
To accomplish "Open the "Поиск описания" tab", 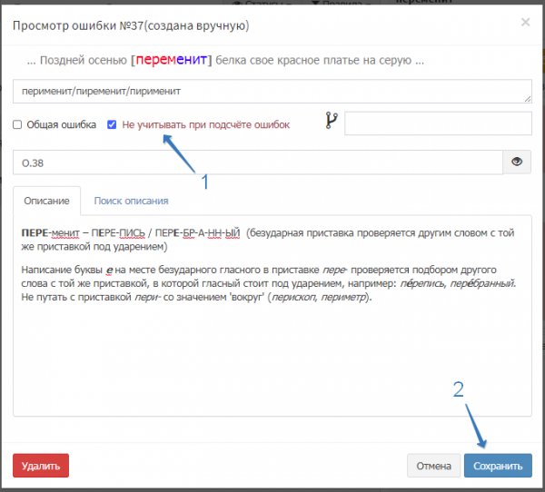I will (x=131, y=201).
